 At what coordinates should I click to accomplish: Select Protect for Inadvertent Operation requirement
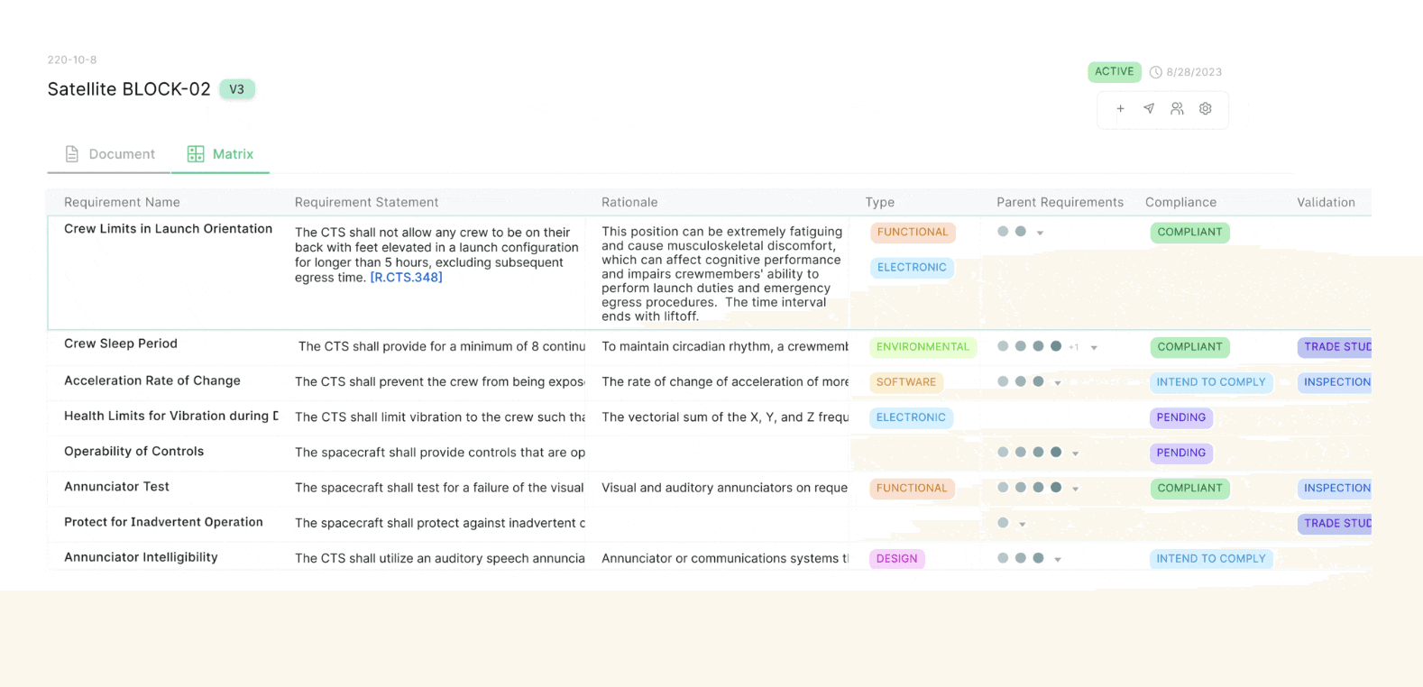point(163,522)
